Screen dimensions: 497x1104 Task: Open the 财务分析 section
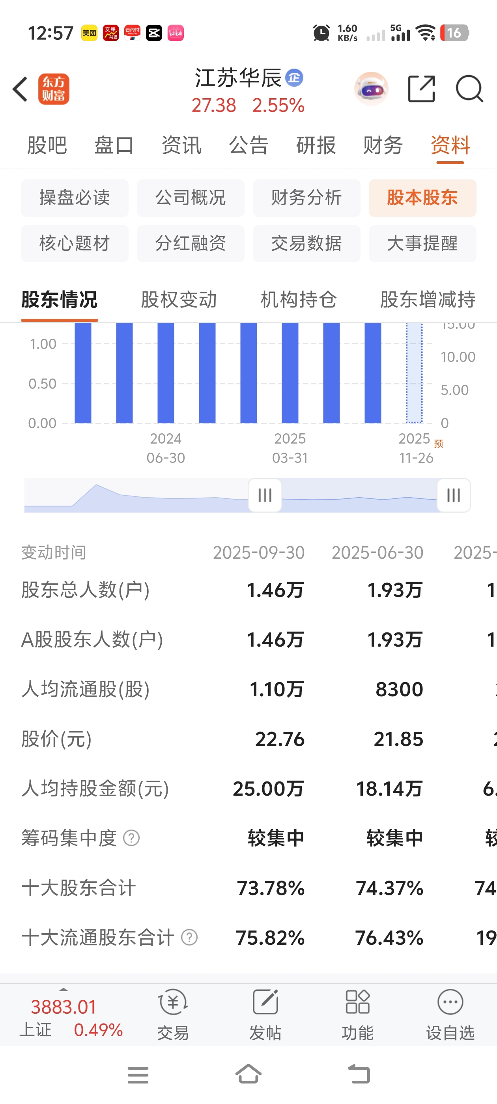coord(306,198)
